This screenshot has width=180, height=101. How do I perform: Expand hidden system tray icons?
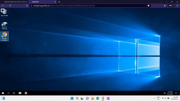click(x=154, y=98)
